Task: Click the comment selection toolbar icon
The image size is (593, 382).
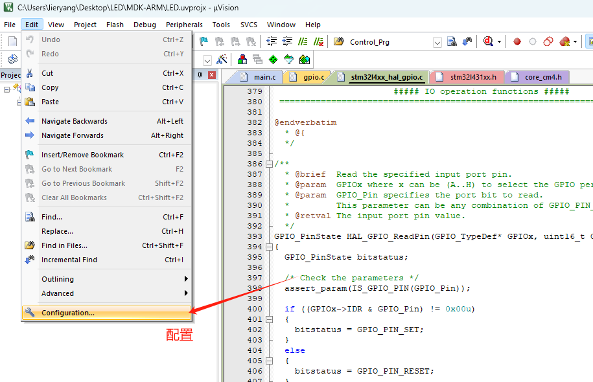Action: (303, 41)
